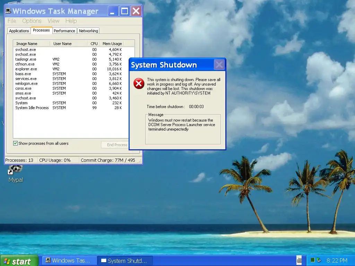Switch to Windows Task Manager taskbar button
The image size is (355, 266).
70,260
